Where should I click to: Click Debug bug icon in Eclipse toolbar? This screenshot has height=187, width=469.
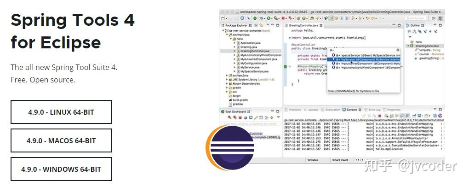click(x=262, y=18)
